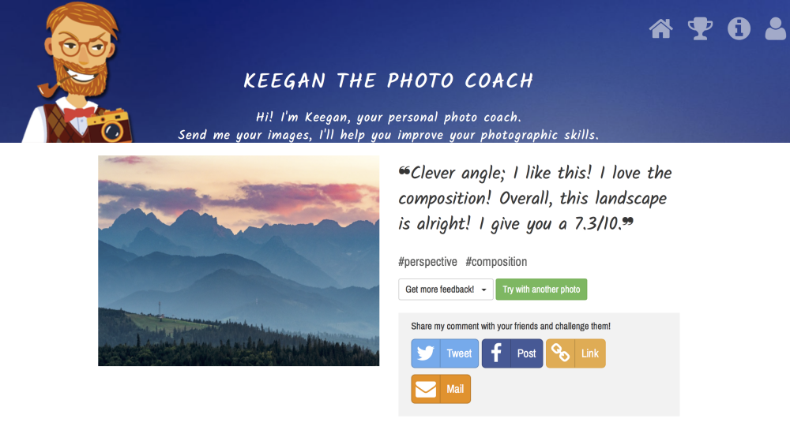Viewport: 790px width, 441px height.
Task: Click the Facebook logo icon
Action: [496, 353]
